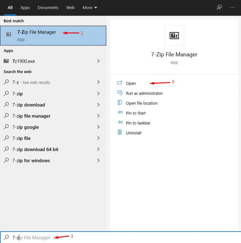
Task: Click the magnifier in the search box
Action: (x=6, y=237)
